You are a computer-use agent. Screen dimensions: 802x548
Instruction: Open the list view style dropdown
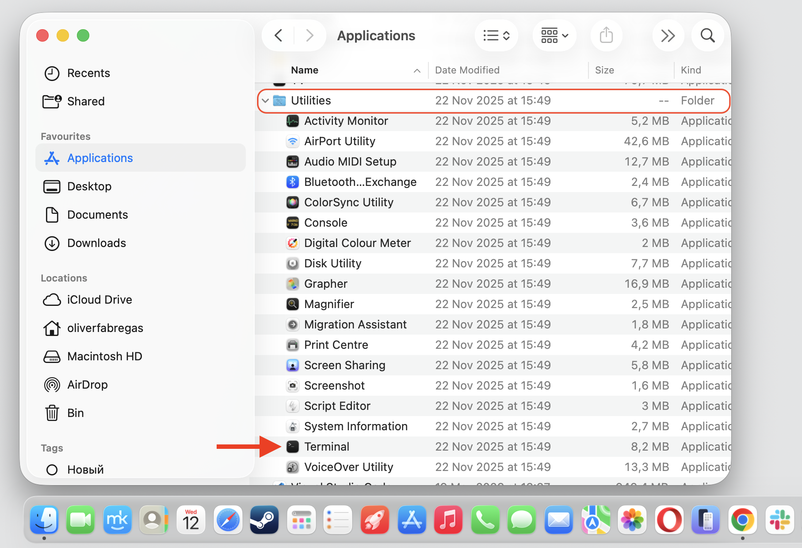pyautogui.click(x=496, y=35)
